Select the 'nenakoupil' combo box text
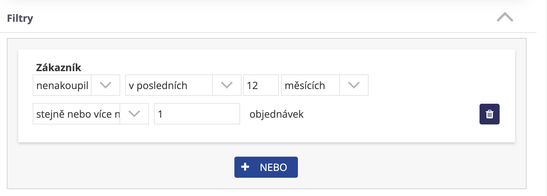The width and height of the screenshot is (547, 196). 62,85
